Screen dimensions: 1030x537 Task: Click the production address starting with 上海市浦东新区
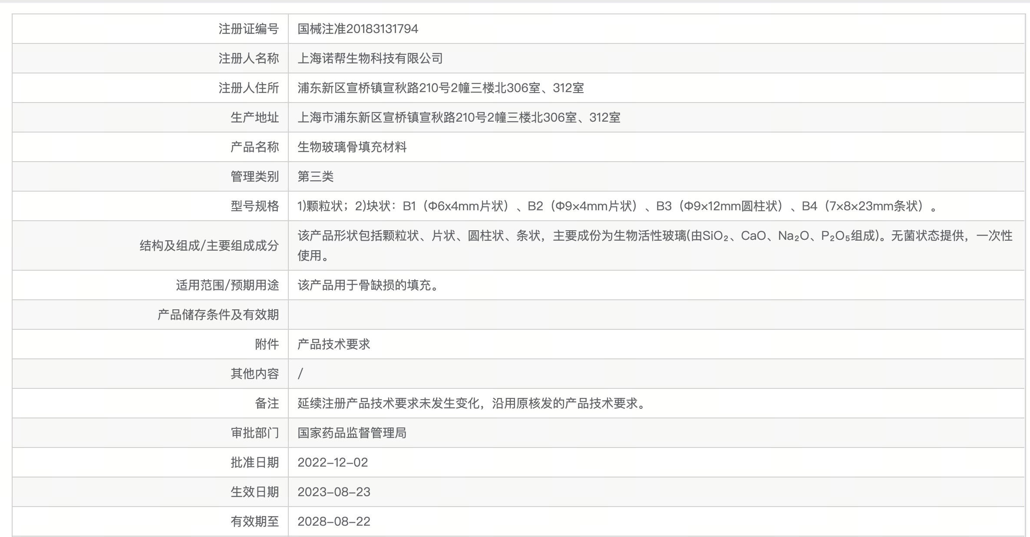coord(459,118)
